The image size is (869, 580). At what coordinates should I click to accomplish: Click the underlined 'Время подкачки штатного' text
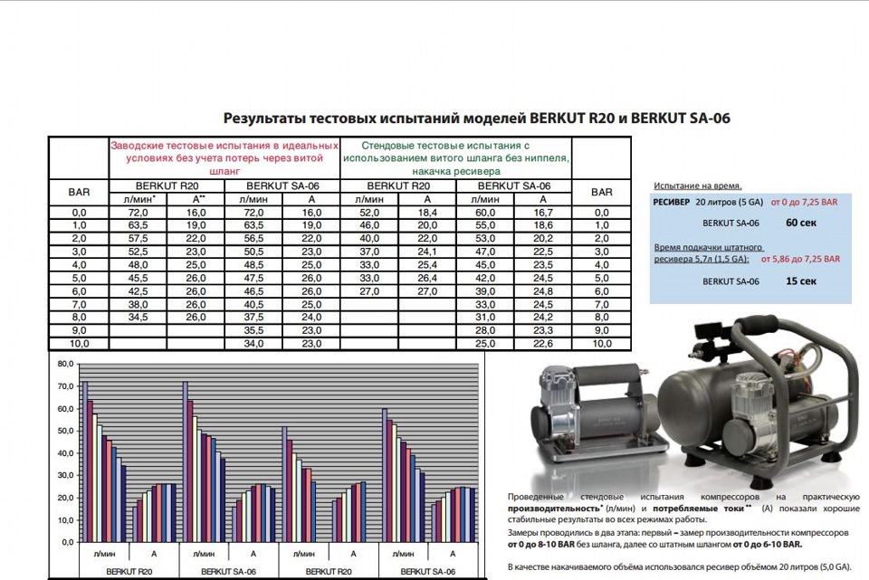[x=708, y=248]
